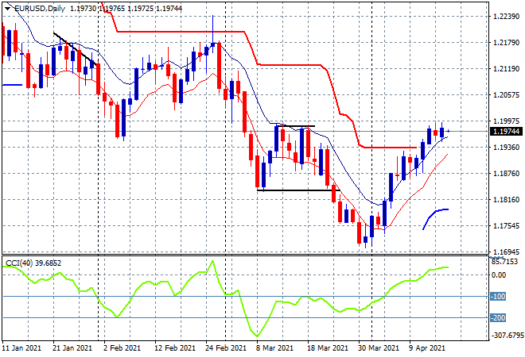Click the 0.00 CCI scale value
The image size is (525, 357).
coord(499,274)
